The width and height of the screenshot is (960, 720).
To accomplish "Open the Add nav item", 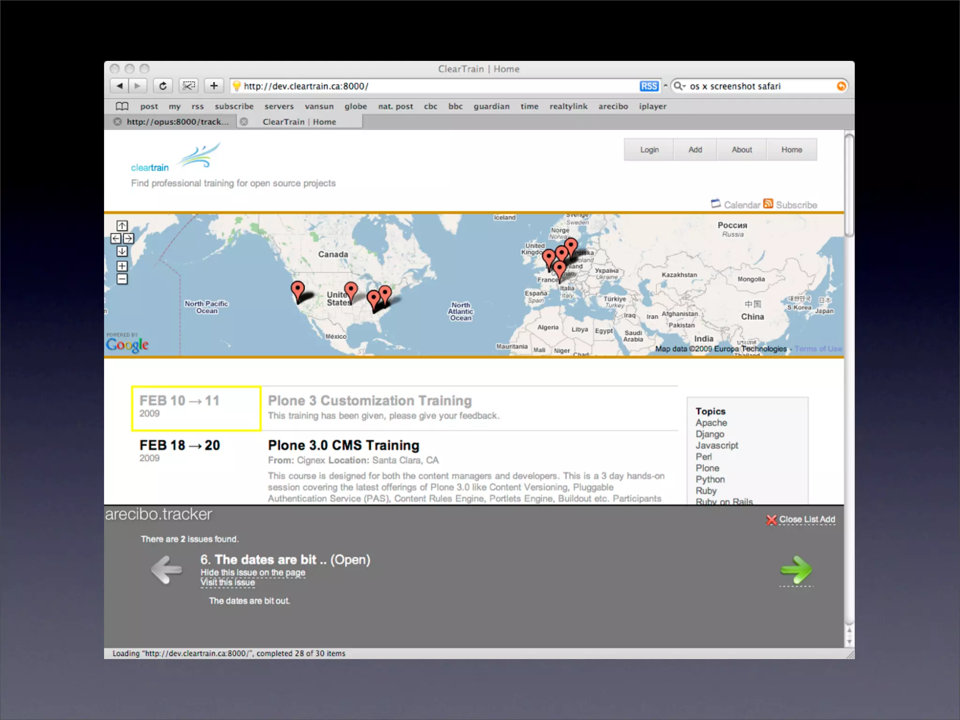I will pos(695,150).
